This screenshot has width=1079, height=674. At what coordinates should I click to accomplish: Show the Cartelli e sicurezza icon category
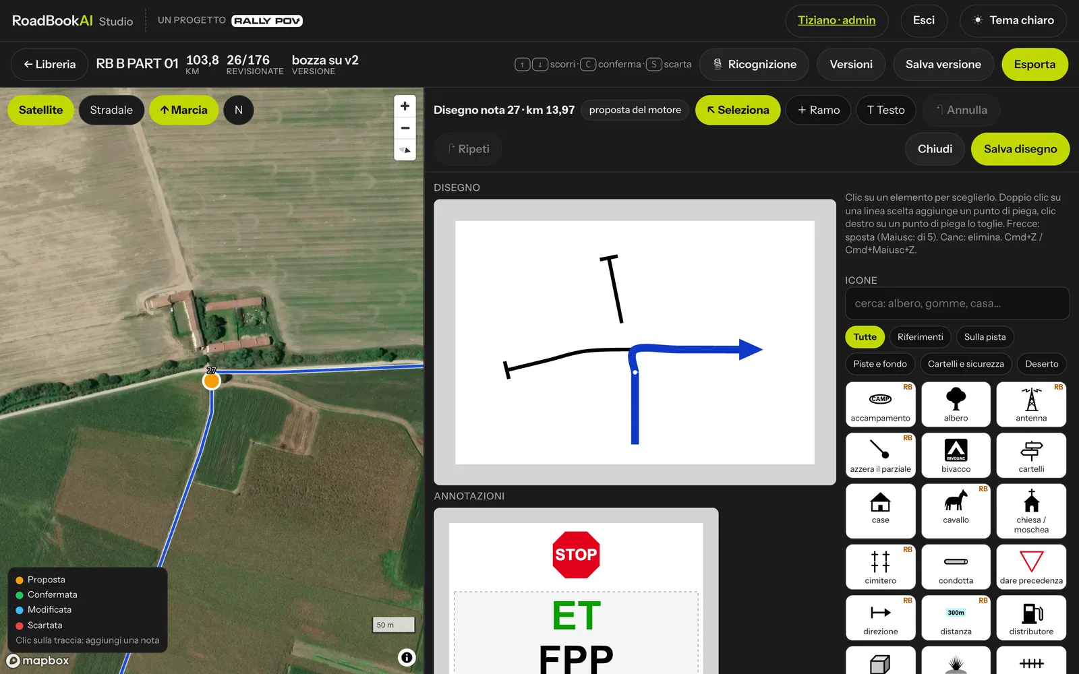pyautogui.click(x=966, y=364)
